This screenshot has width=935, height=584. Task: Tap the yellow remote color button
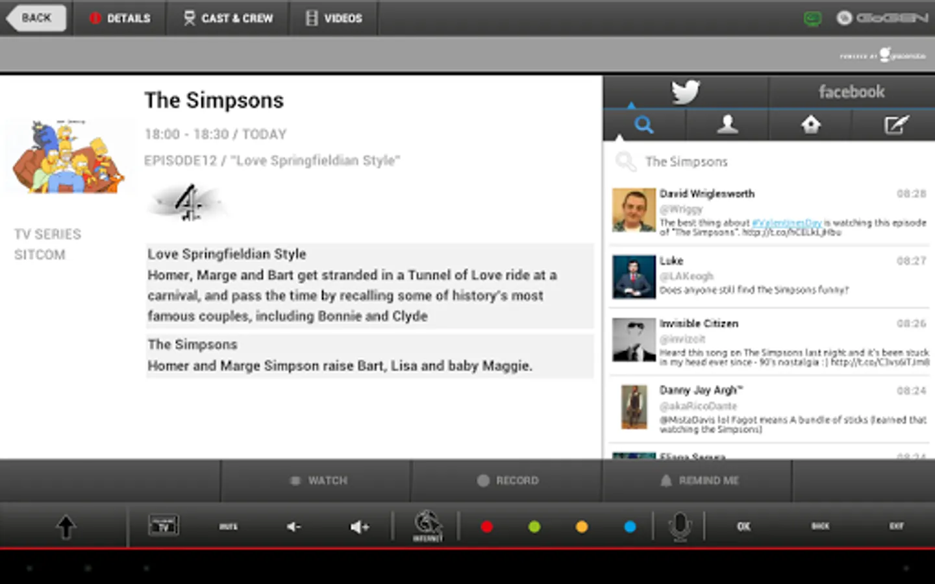click(582, 527)
